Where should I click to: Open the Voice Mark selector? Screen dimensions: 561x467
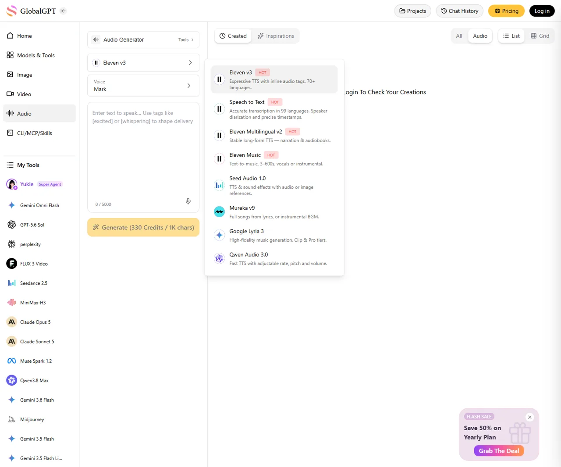click(143, 86)
